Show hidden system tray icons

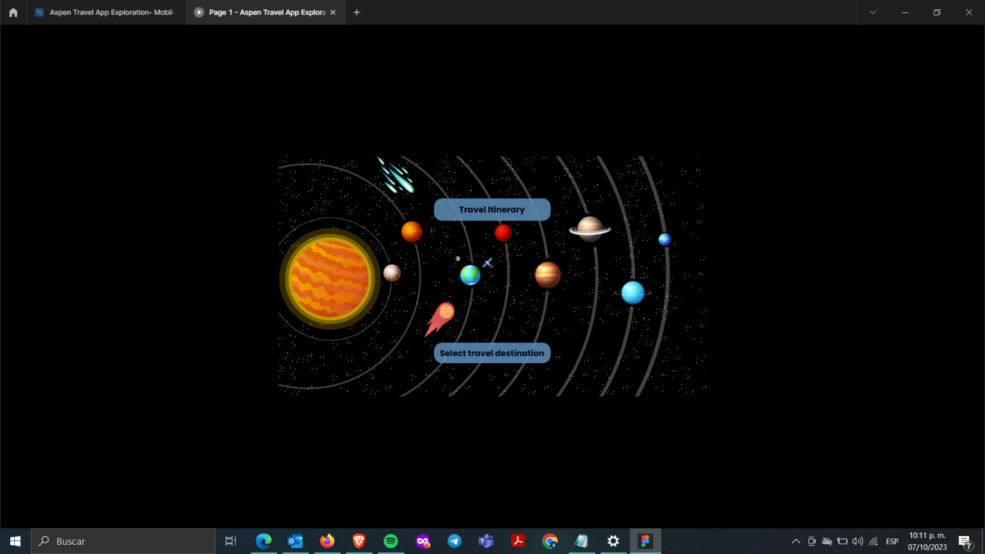[795, 542]
